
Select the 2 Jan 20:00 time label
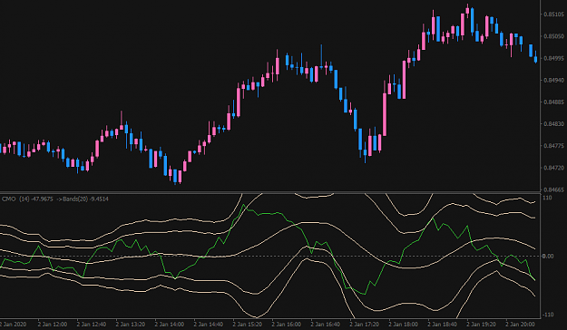pos(521,325)
